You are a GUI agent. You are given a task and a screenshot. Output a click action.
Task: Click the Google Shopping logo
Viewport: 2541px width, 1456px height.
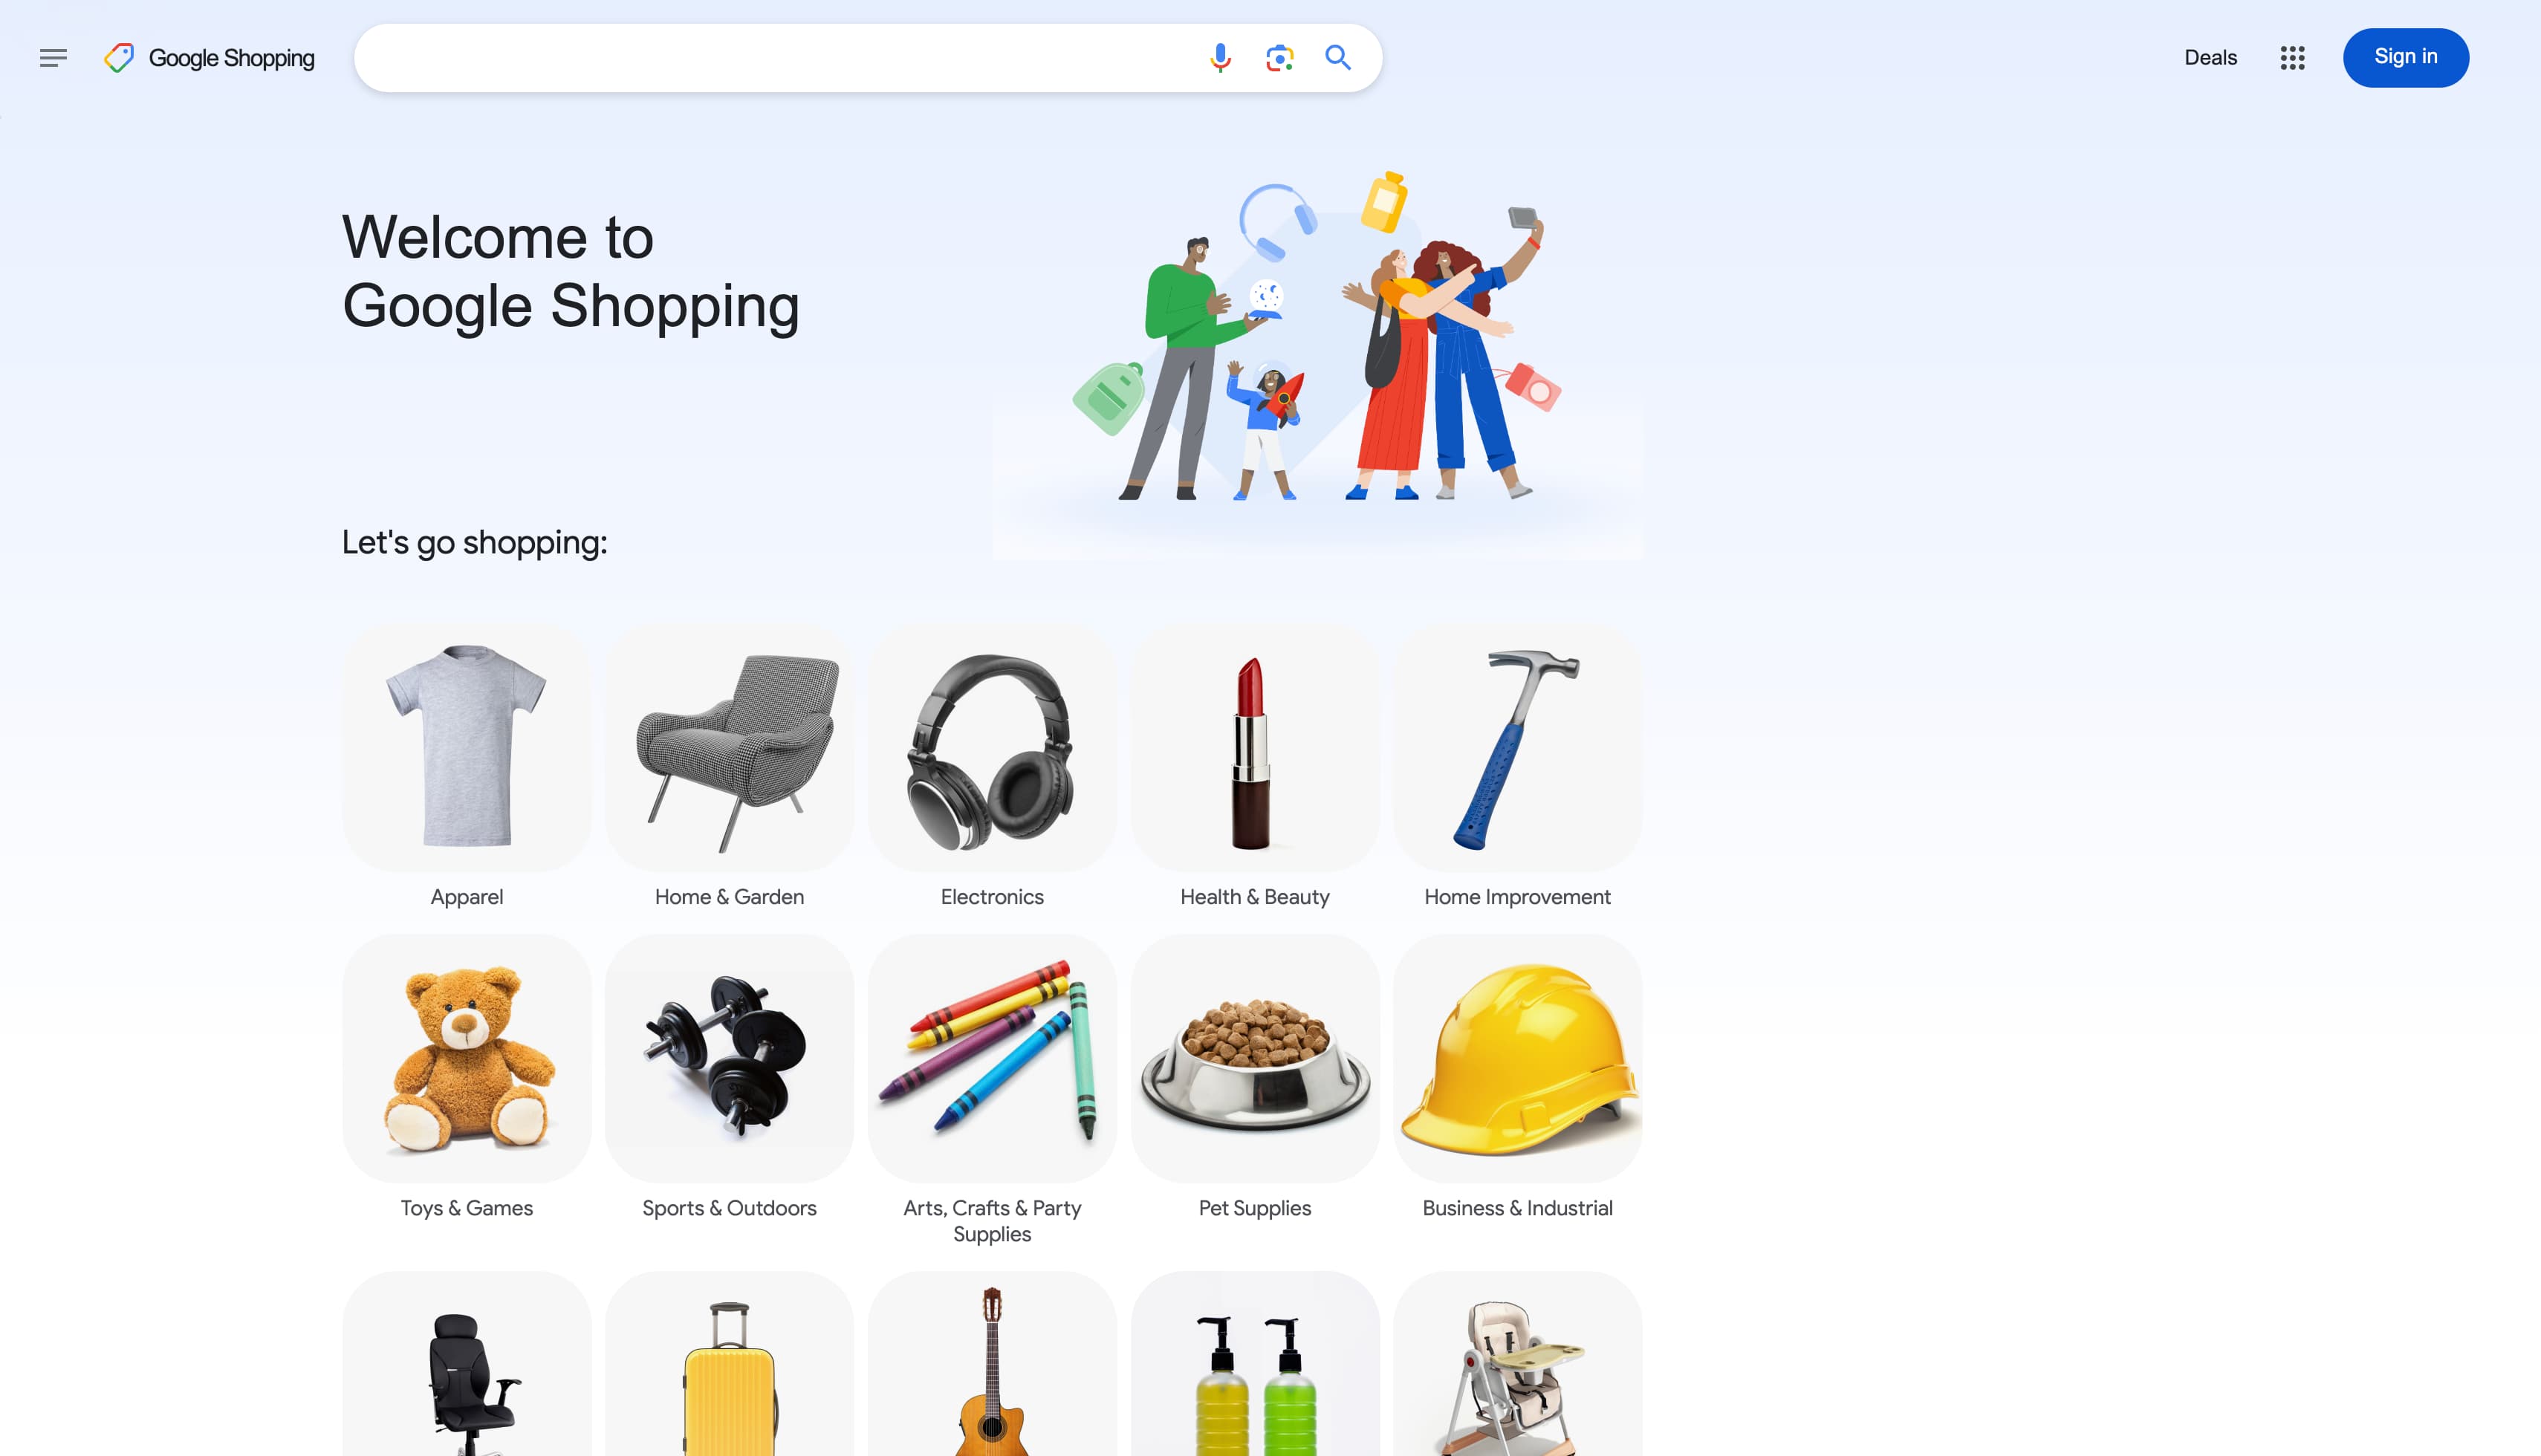(x=209, y=58)
